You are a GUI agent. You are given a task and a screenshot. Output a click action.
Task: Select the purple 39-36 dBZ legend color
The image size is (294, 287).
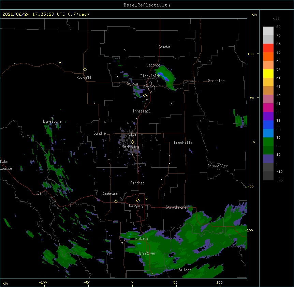coord(268,116)
